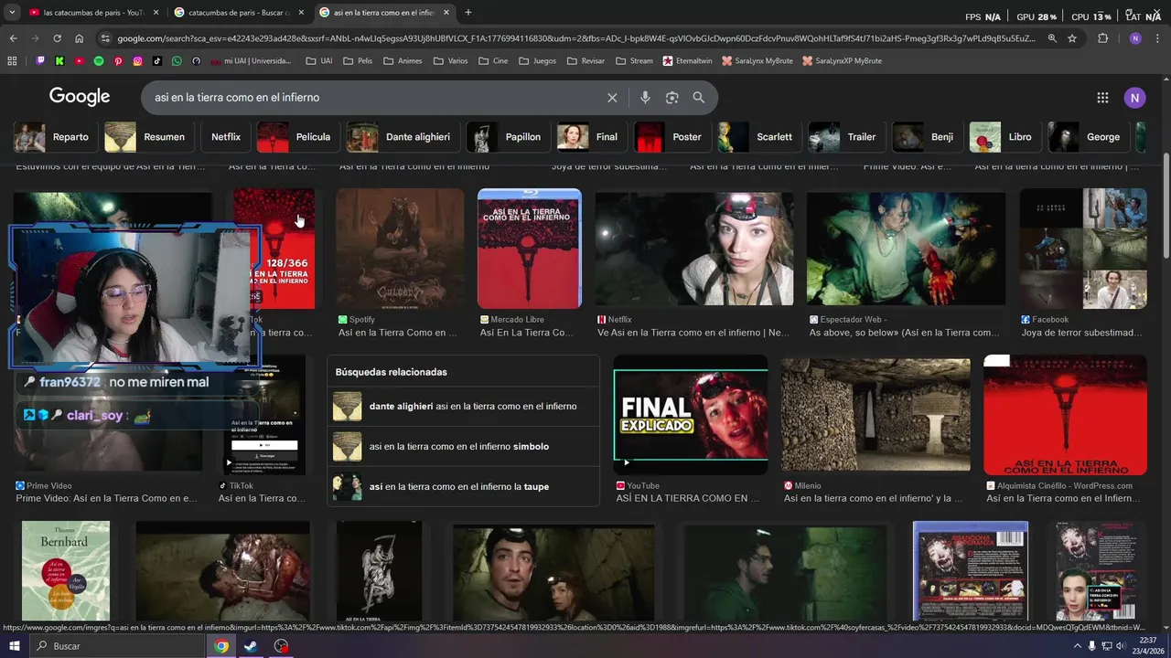Clear the Google search box text
The width and height of the screenshot is (1171, 658).
coord(612,98)
